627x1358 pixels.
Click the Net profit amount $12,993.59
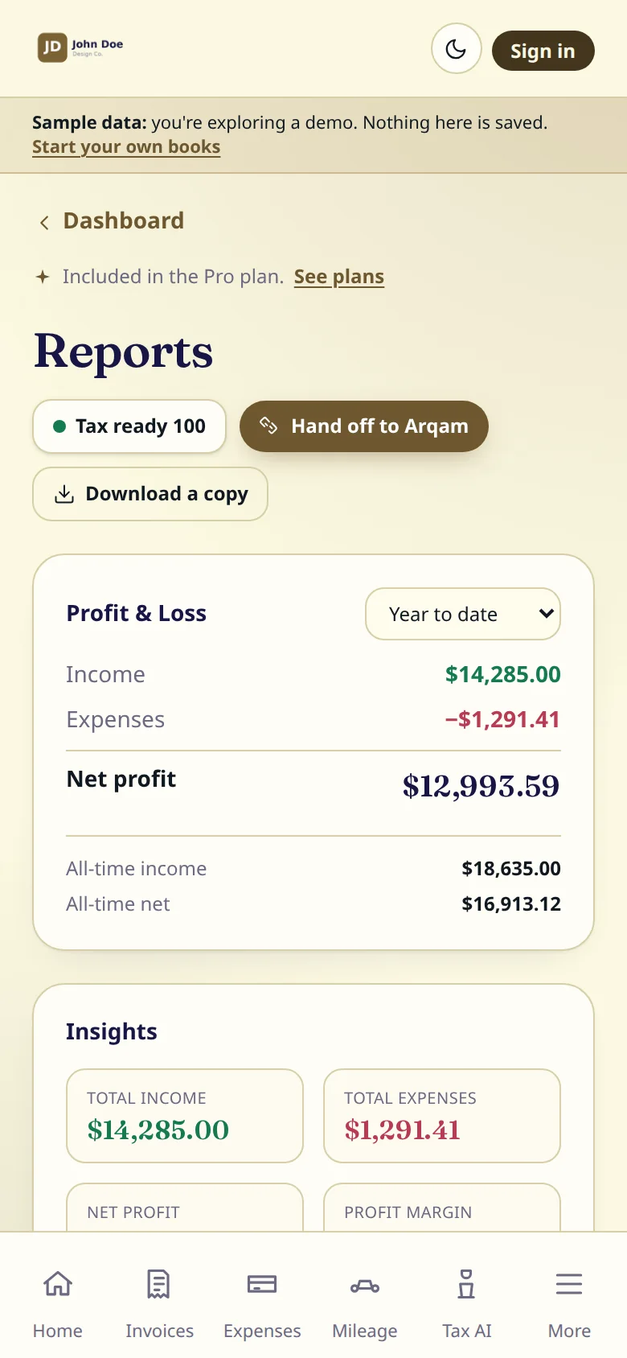click(481, 786)
